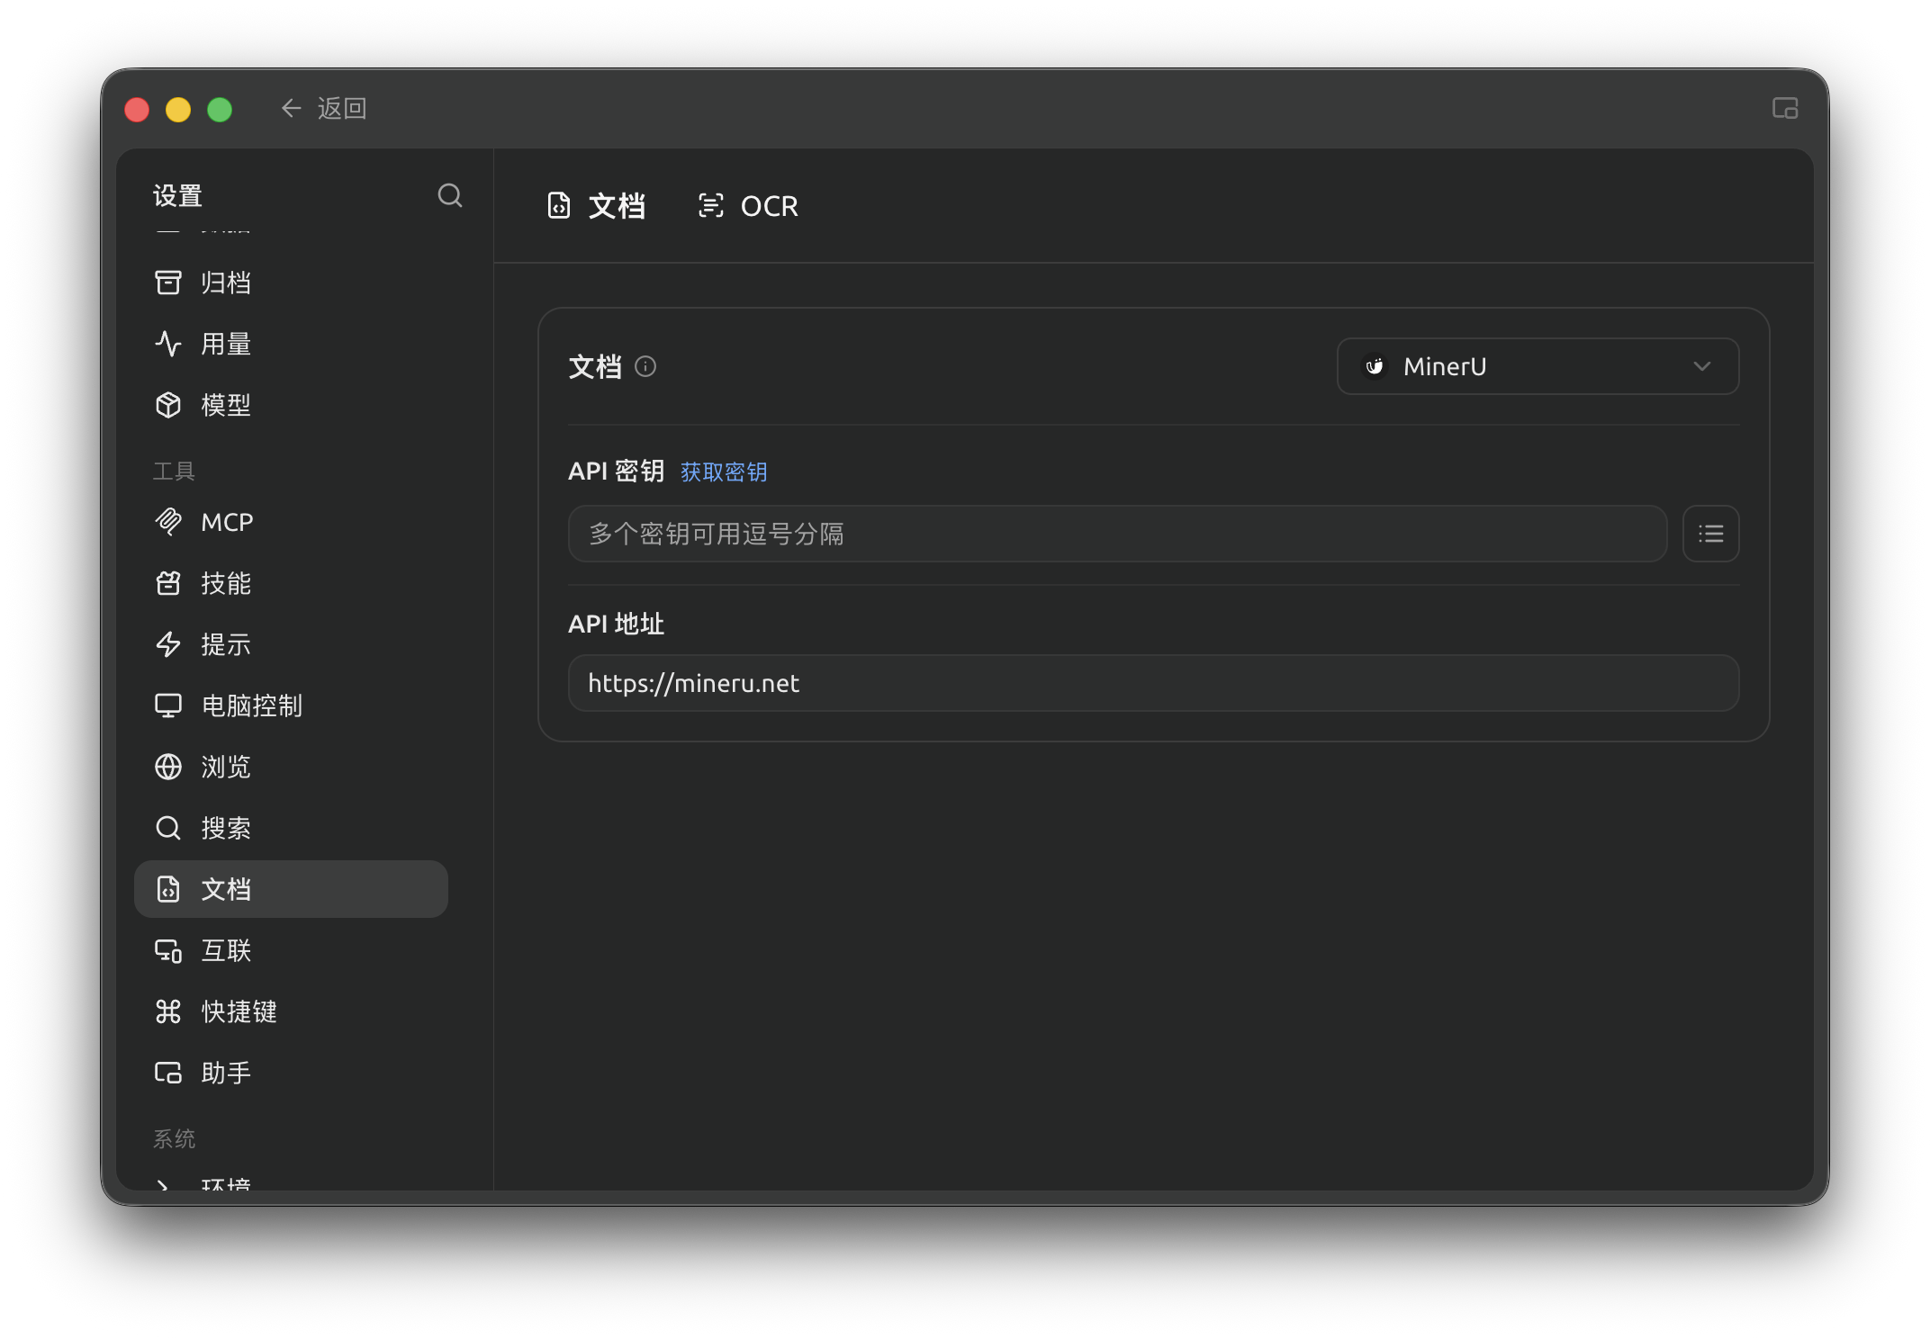This screenshot has height=1339, width=1930.
Task: Open 互联 connection settings
Action: tap(291, 950)
